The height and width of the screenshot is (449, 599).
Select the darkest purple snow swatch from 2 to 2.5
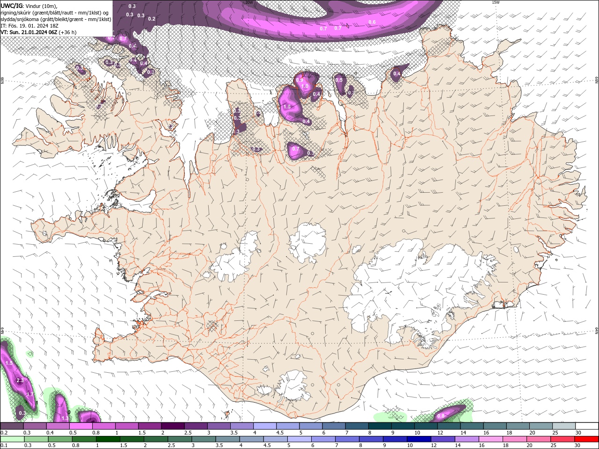(x=173, y=426)
